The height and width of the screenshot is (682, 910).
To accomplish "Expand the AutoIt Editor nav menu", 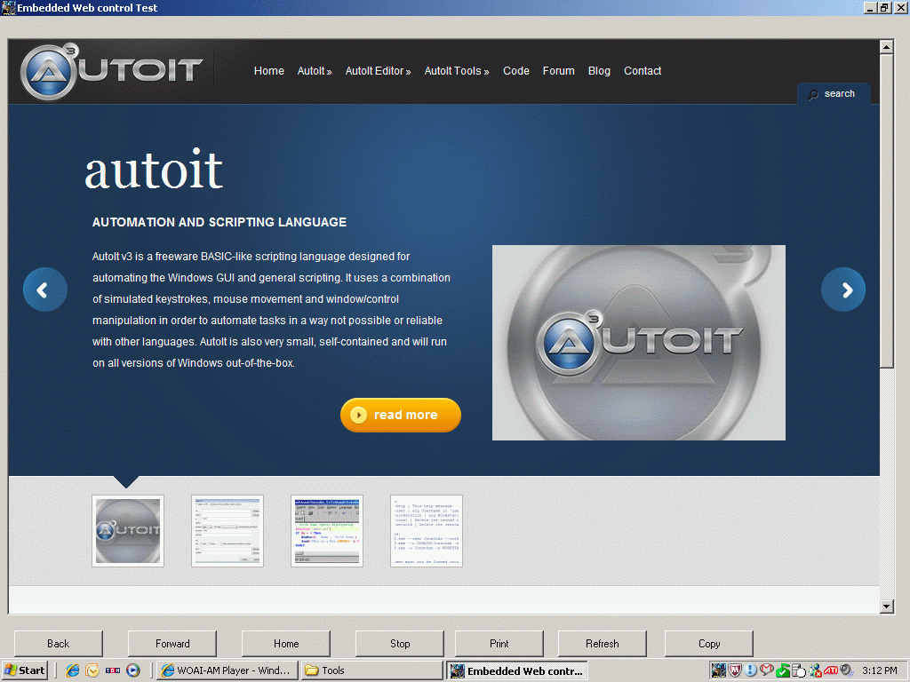I will 378,71.
